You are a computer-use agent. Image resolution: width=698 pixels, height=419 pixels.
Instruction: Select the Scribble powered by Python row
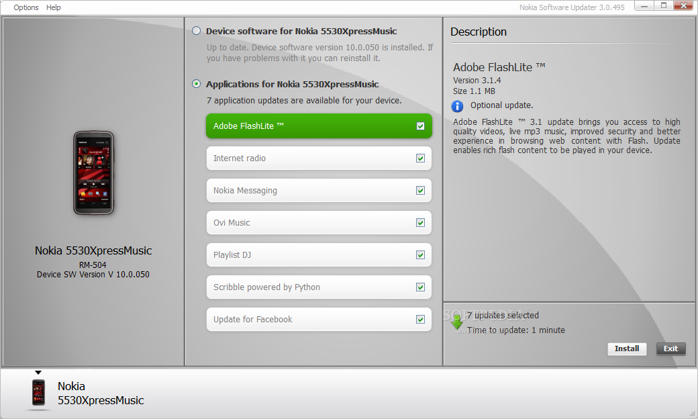click(x=319, y=287)
